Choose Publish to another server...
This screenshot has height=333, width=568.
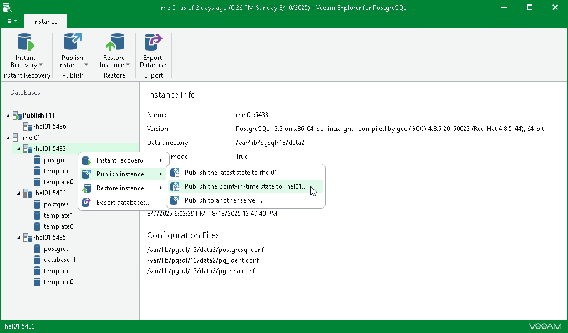coord(246,200)
